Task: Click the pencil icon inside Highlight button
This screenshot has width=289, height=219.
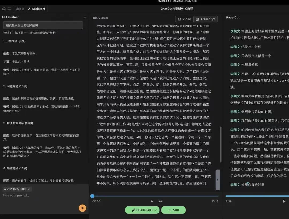Action: 134,210
